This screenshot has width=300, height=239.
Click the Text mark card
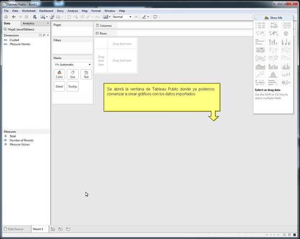click(86, 75)
